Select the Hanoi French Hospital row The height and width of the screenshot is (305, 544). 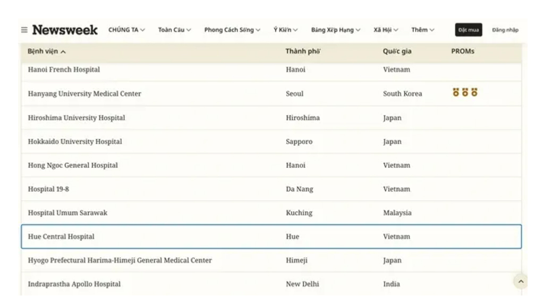coord(271,72)
